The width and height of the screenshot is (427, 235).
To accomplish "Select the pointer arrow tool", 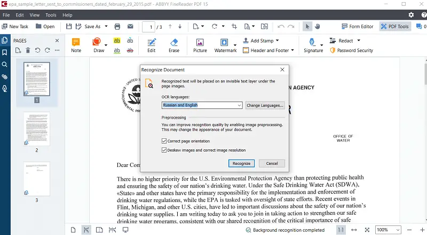I will [307, 27].
